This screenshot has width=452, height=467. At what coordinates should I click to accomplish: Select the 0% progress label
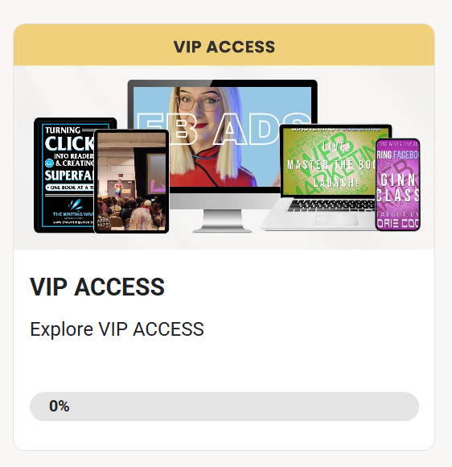[x=60, y=406]
